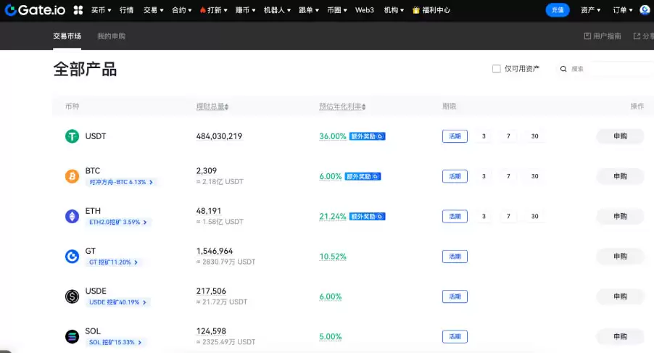Viewport: 654px width, 353px height.
Task: Select the 7-day term for USDT
Action: tap(509, 136)
